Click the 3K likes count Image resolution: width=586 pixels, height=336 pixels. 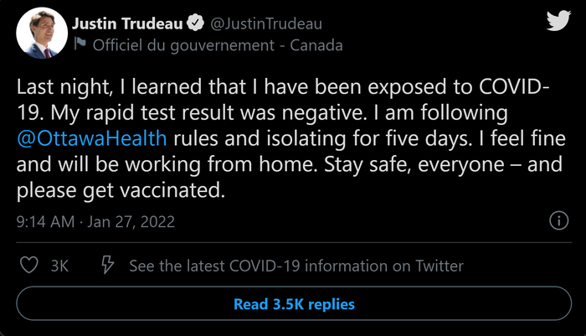click(x=59, y=266)
